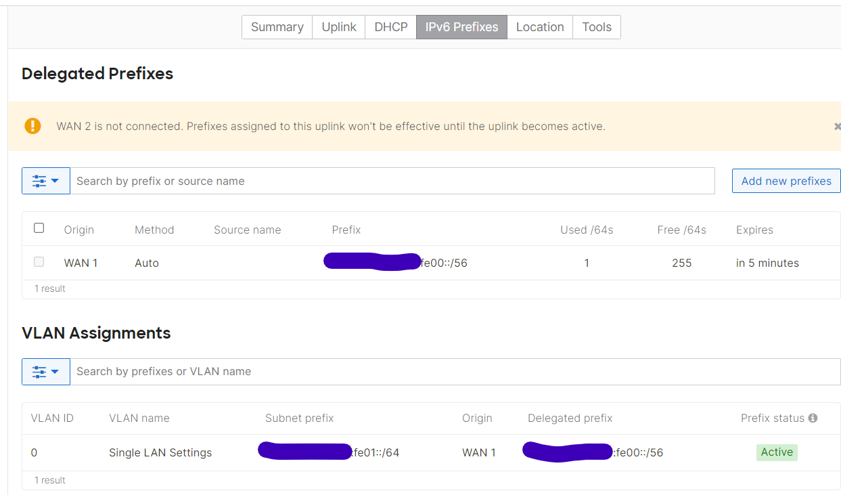The height and width of the screenshot is (495, 841).
Task: Click the green Active status badge
Action: click(x=777, y=452)
